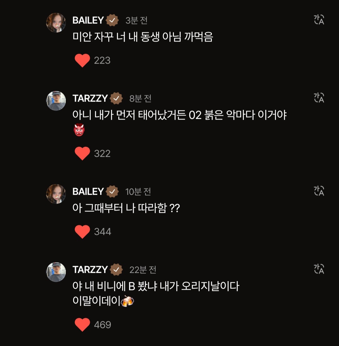Translate BAILEY's 3분 전 comment
The width and height of the screenshot is (339, 346).
tap(319, 20)
